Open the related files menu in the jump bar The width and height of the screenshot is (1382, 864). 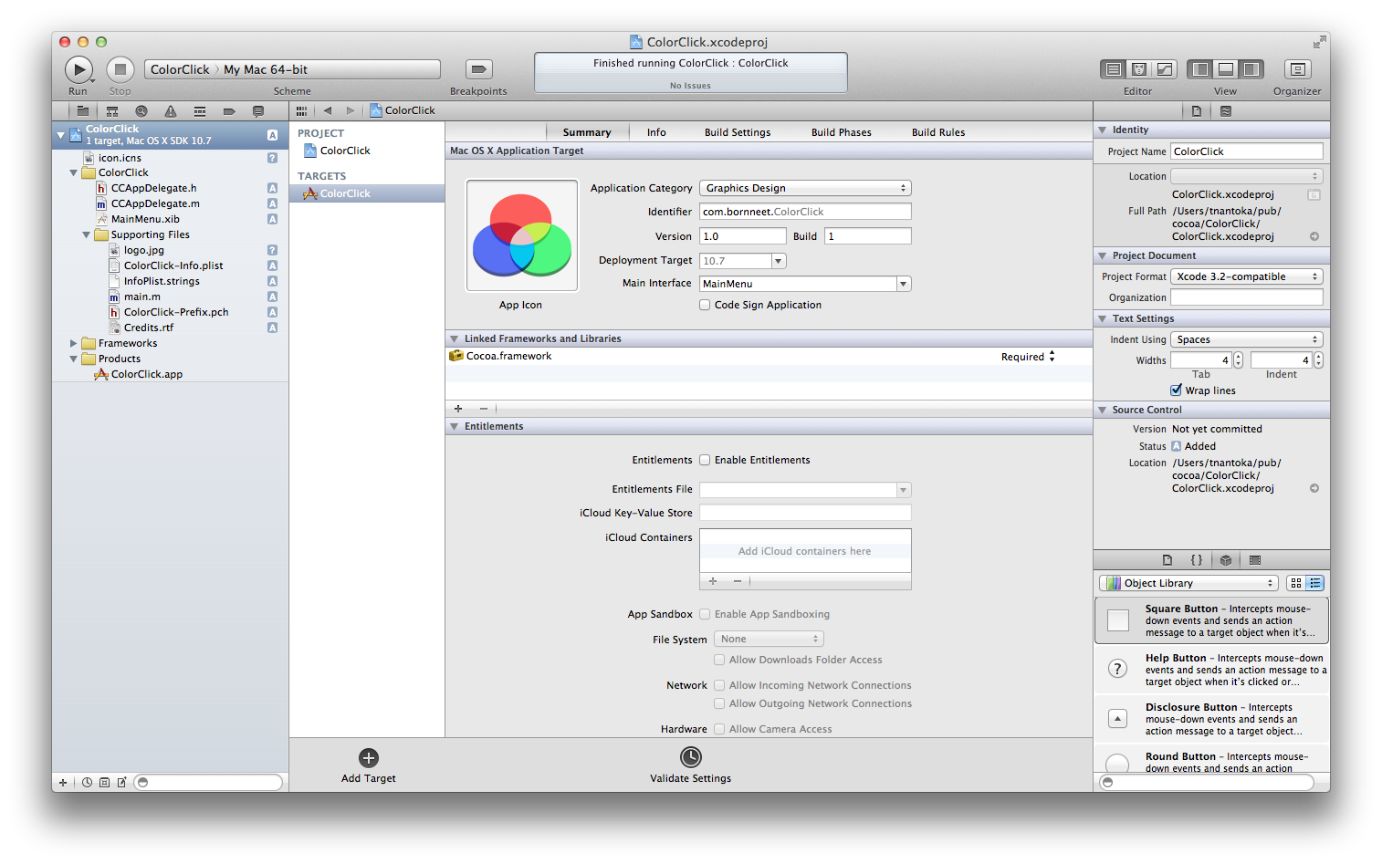301,110
